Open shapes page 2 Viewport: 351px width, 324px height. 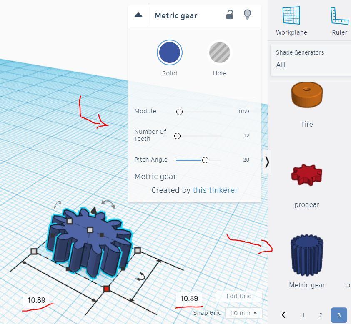[x=321, y=315]
